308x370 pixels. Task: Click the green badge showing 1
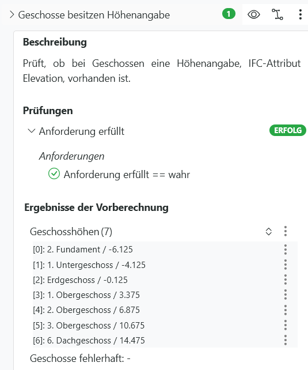click(x=229, y=14)
